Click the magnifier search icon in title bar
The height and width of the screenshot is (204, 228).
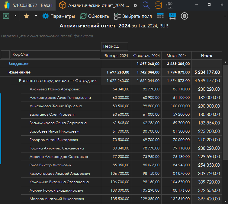[x=146, y=5]
